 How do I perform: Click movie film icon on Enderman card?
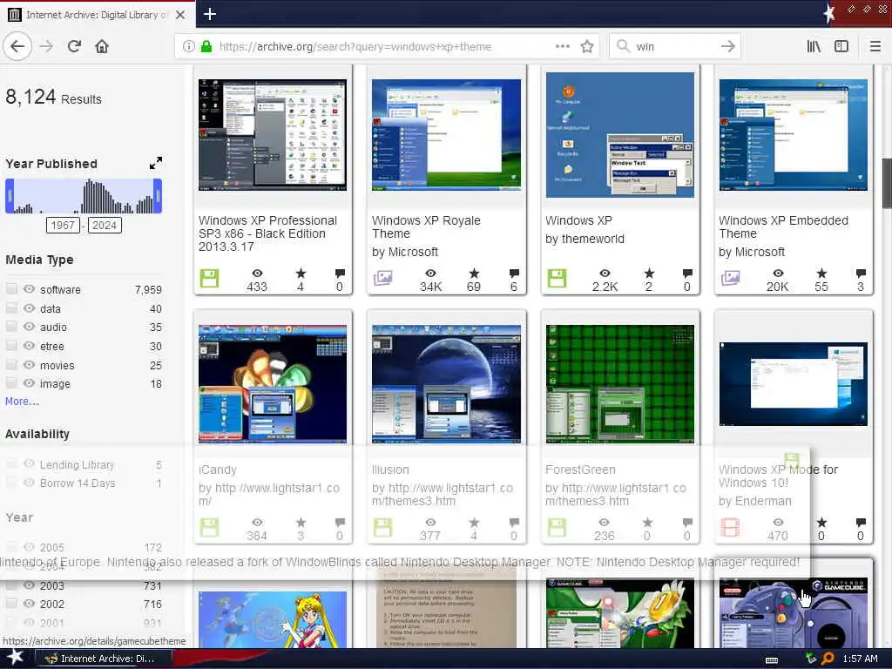coord(730,527)
